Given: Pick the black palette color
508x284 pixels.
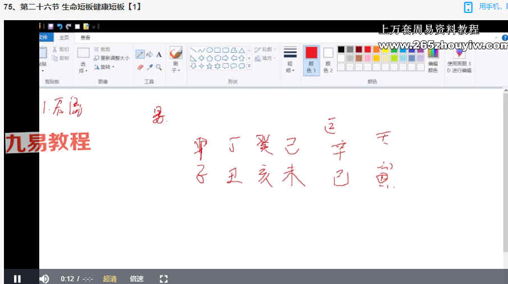Looking at the screenshot, I should (341, 49).
